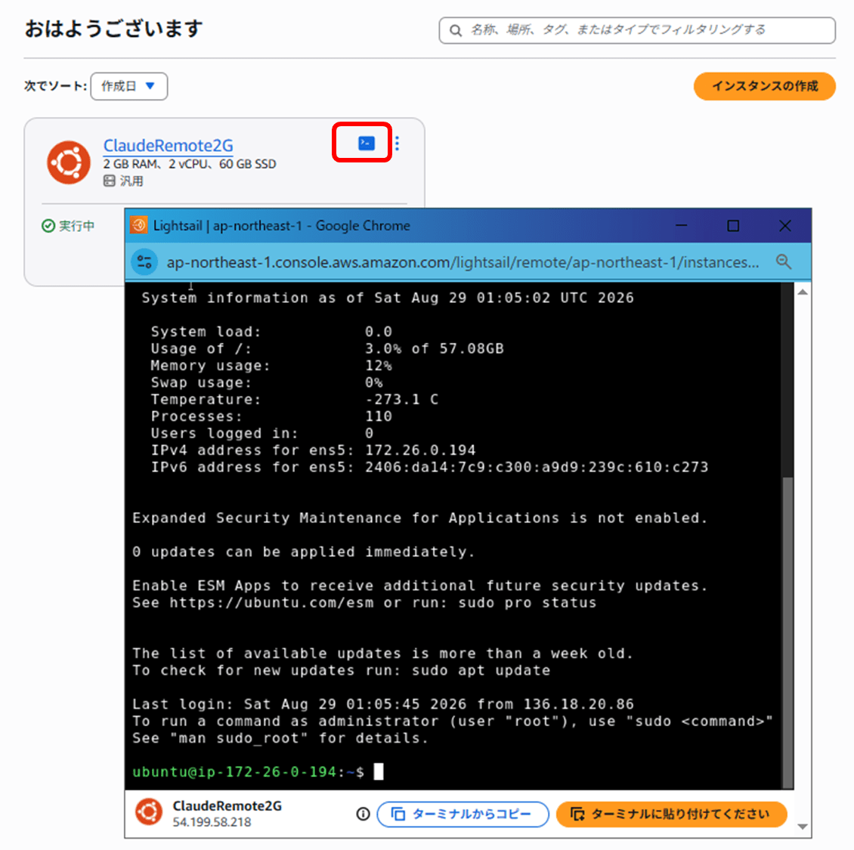Click the 実行中 running status indicator
Image resolution: width=854 pixels, height=850 pixels.
pos(68,225)
